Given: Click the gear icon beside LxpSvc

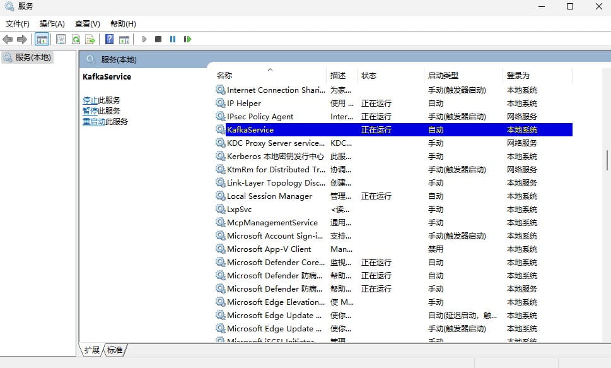Looking at the screenshot, I should pyautogui.click(x=221, y=209).
